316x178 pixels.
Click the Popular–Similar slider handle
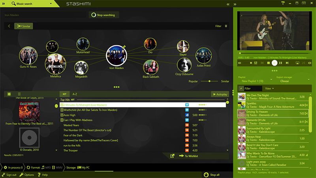(209, 81)
